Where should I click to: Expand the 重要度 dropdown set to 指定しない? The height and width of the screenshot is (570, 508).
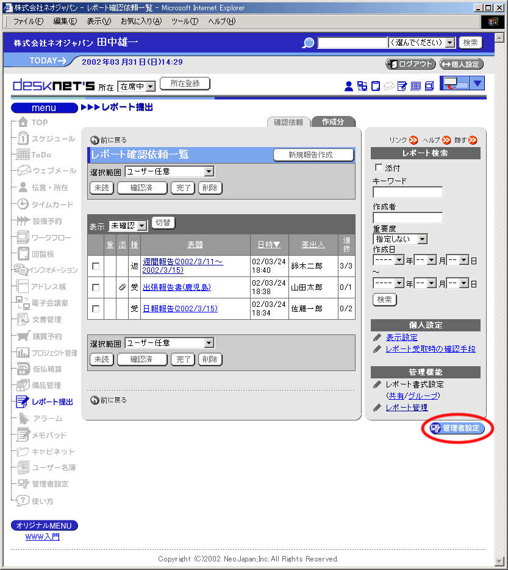coord(422,239)
